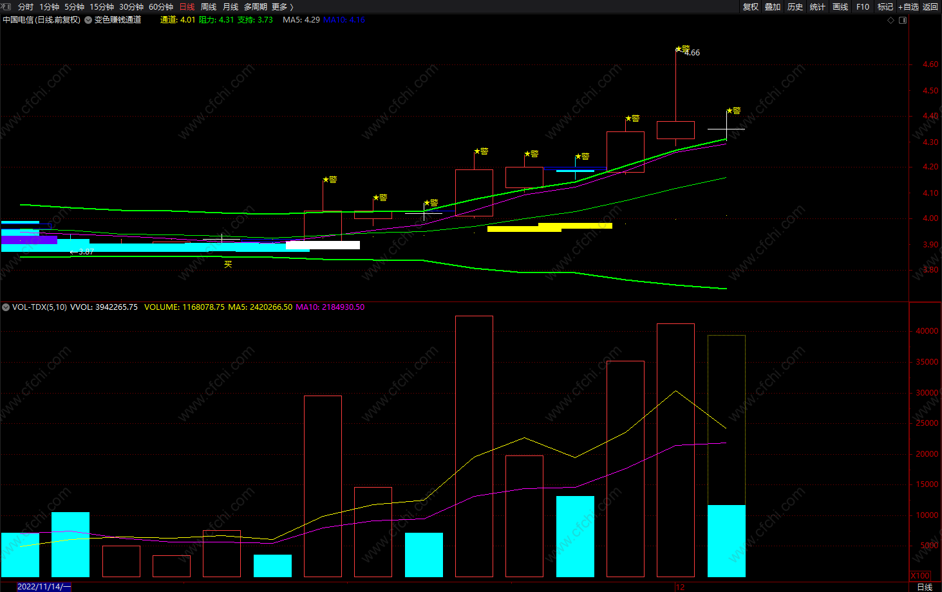The height and width of the screenshot is (592, 942).
Task: Open the 多周期 multi-period view
Action: [x=256, y=6]
